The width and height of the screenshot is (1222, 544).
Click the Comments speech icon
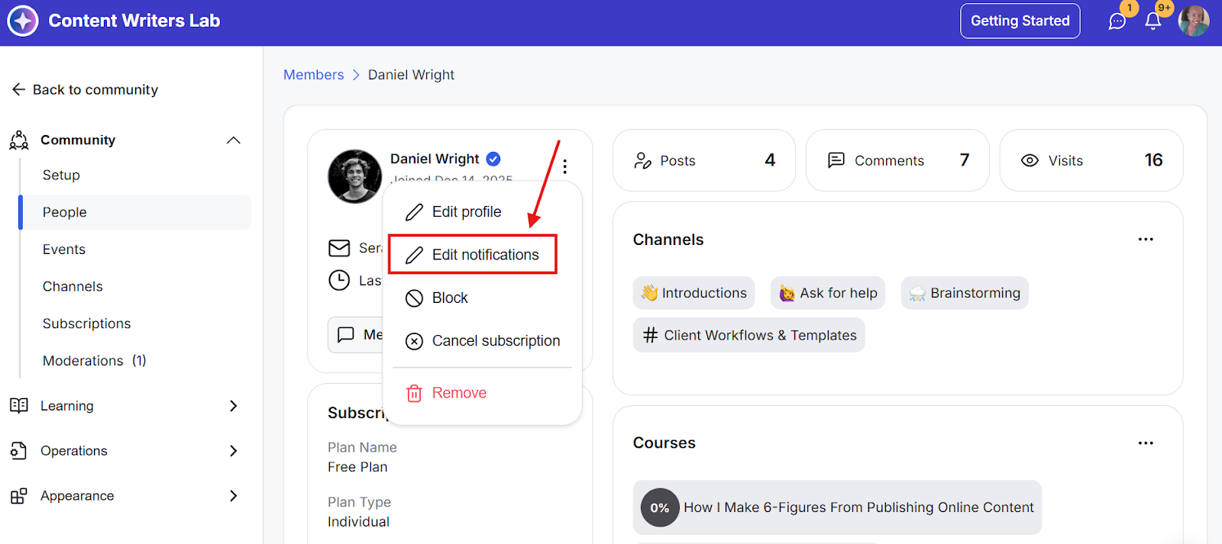click(836, 160)
